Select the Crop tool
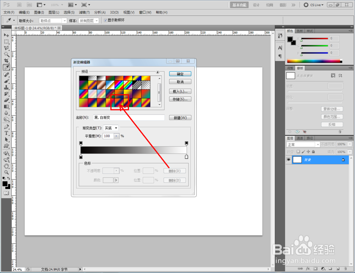 6,61
